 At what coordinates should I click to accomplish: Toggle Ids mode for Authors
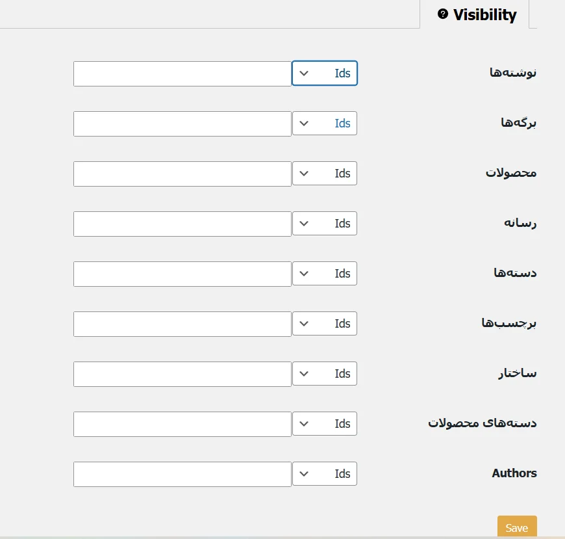click(342, 473)
